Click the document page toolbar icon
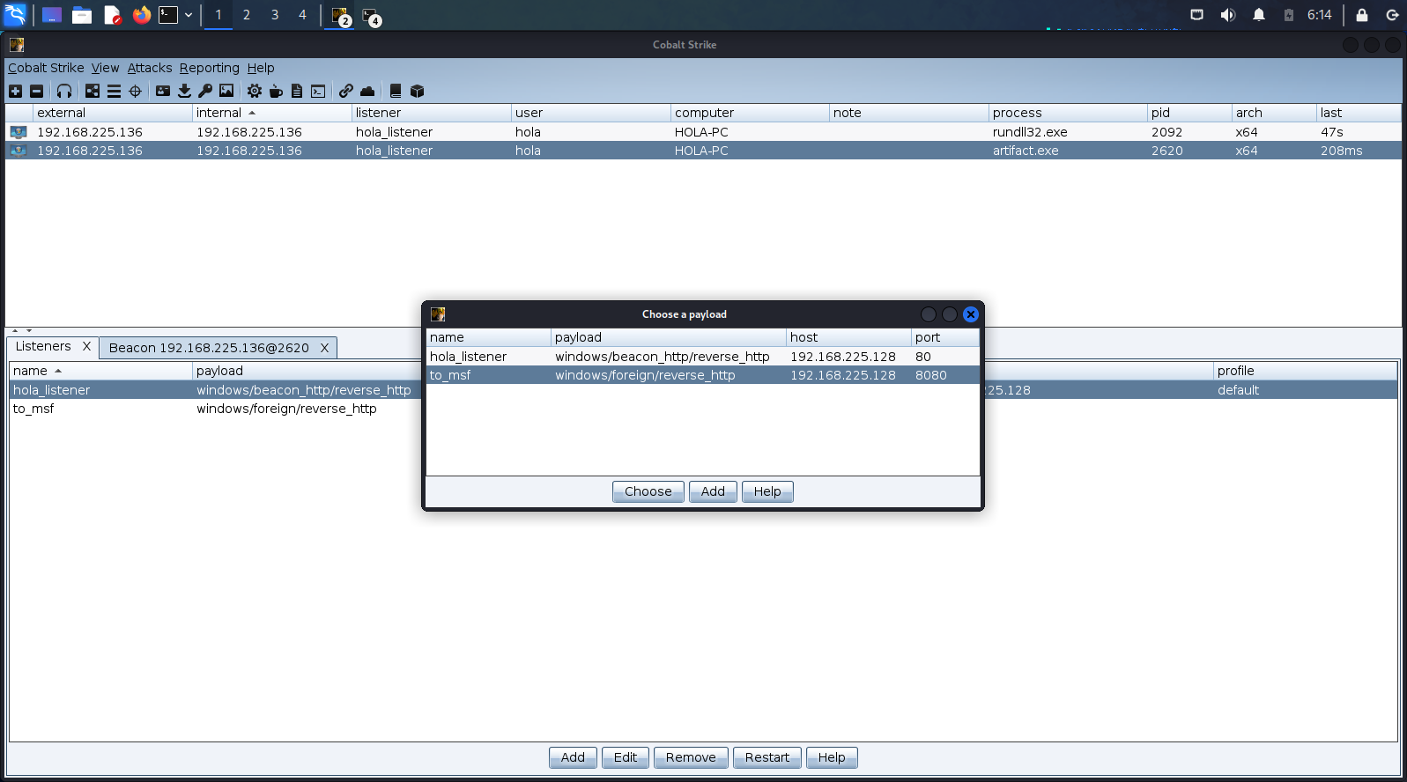 (297, 91)
